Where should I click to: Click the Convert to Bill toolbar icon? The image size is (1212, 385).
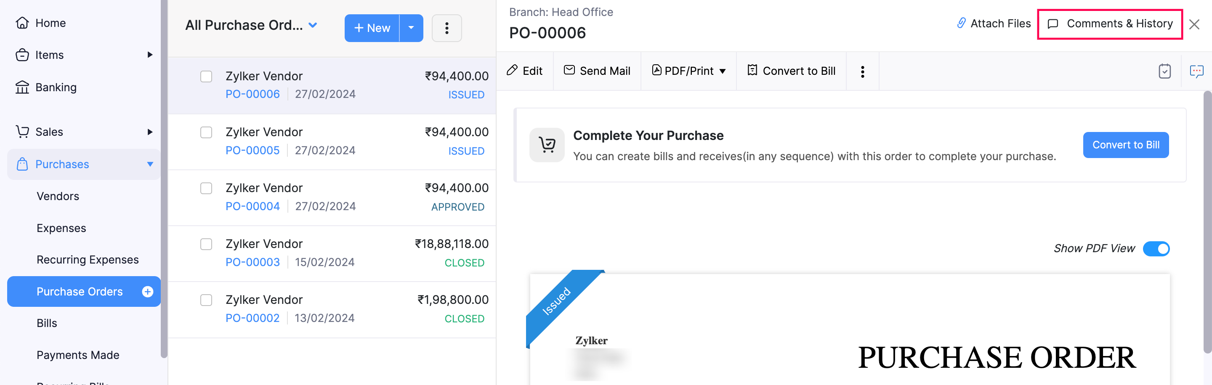[x=752, y=70]
